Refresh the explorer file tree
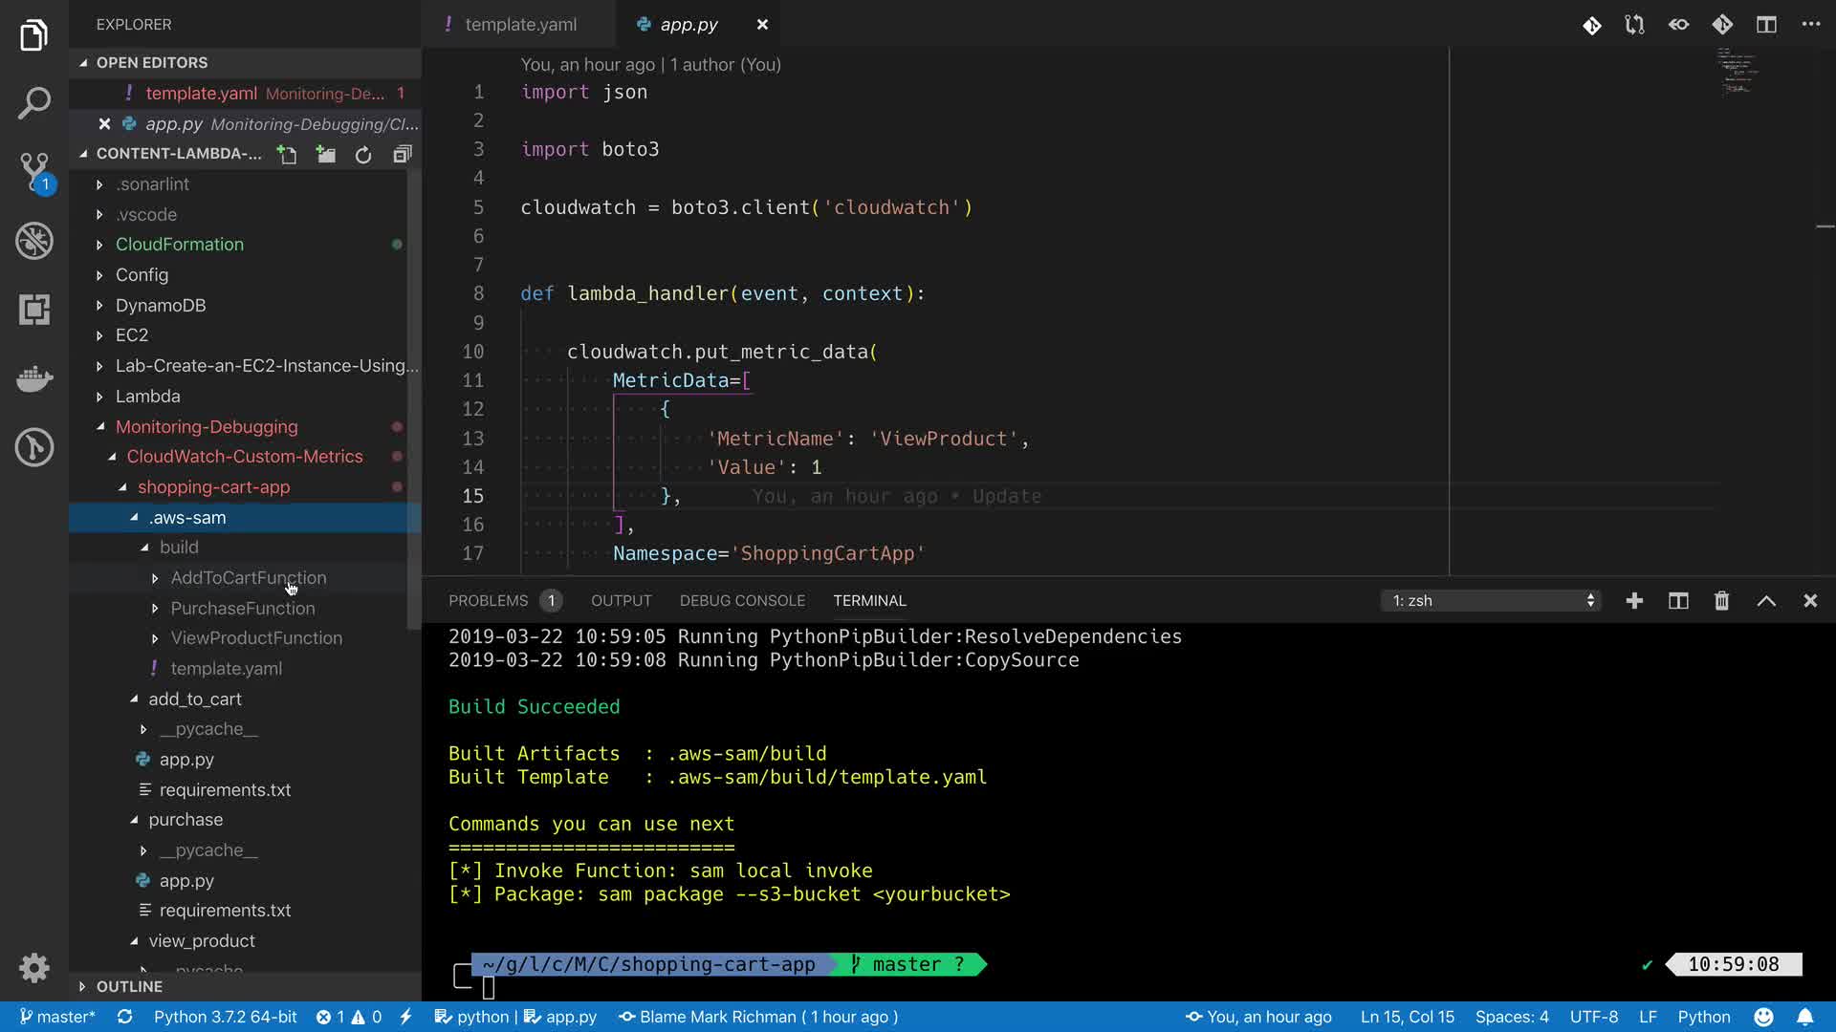1836x1032 pixels. pyautogui.click(x=363, y=155)
